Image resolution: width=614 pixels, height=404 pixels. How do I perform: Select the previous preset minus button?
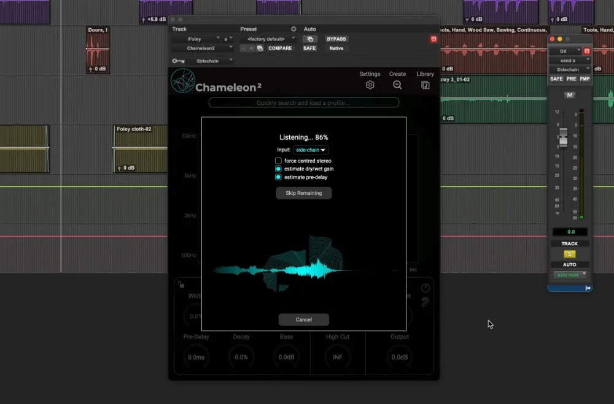243,48
